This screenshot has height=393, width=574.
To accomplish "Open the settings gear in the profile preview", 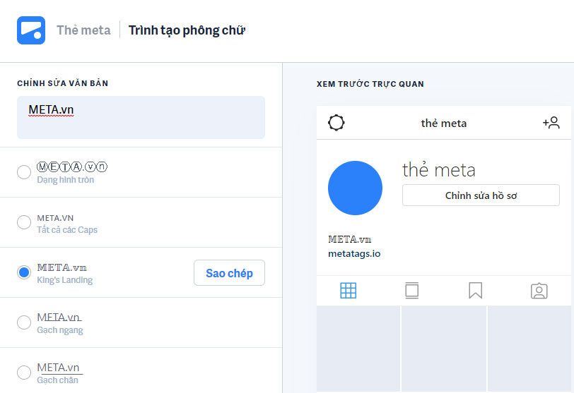I will 336,123.
